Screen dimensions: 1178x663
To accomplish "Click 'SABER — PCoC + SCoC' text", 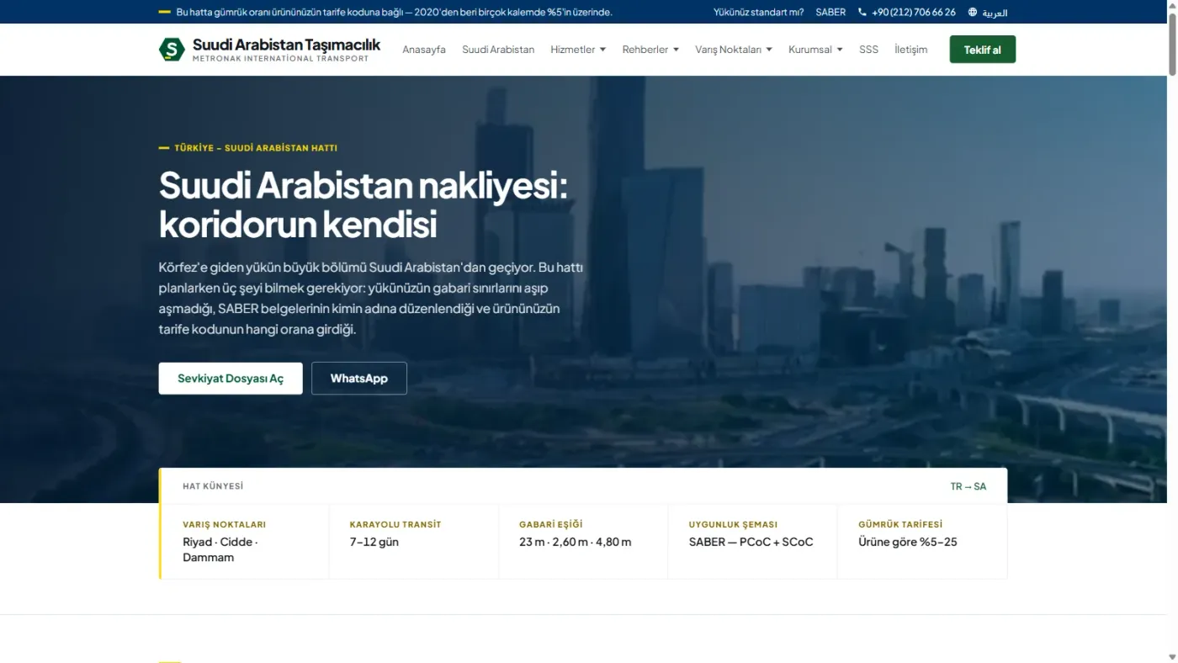I will [751, 542].
